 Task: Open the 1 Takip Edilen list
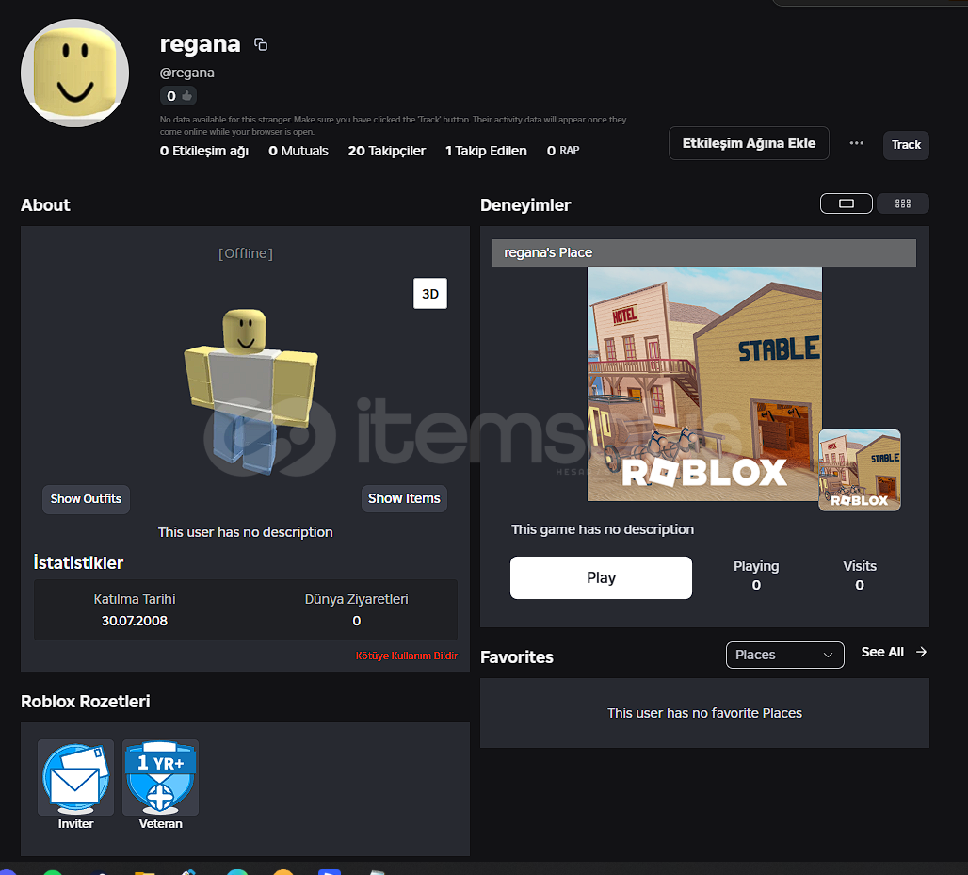coord(486,151)
